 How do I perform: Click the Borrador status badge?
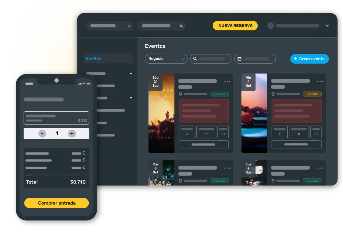(312, 94)
